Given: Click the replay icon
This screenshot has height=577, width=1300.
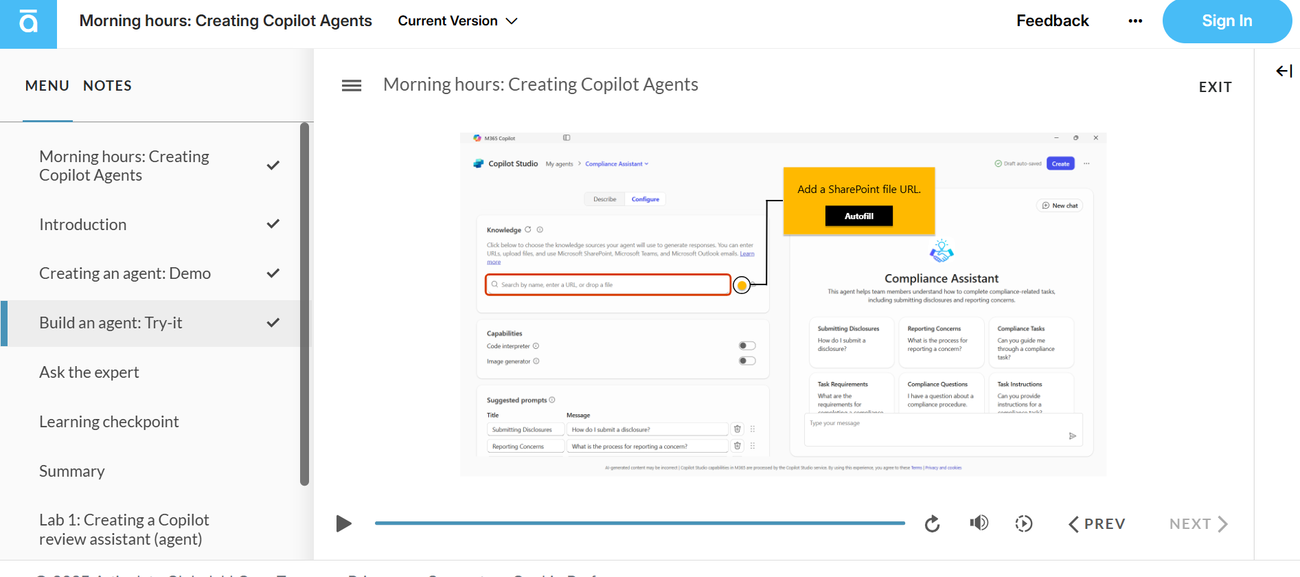Looking at the screenshot, I should pyautogui.click(x=932, y=524).
